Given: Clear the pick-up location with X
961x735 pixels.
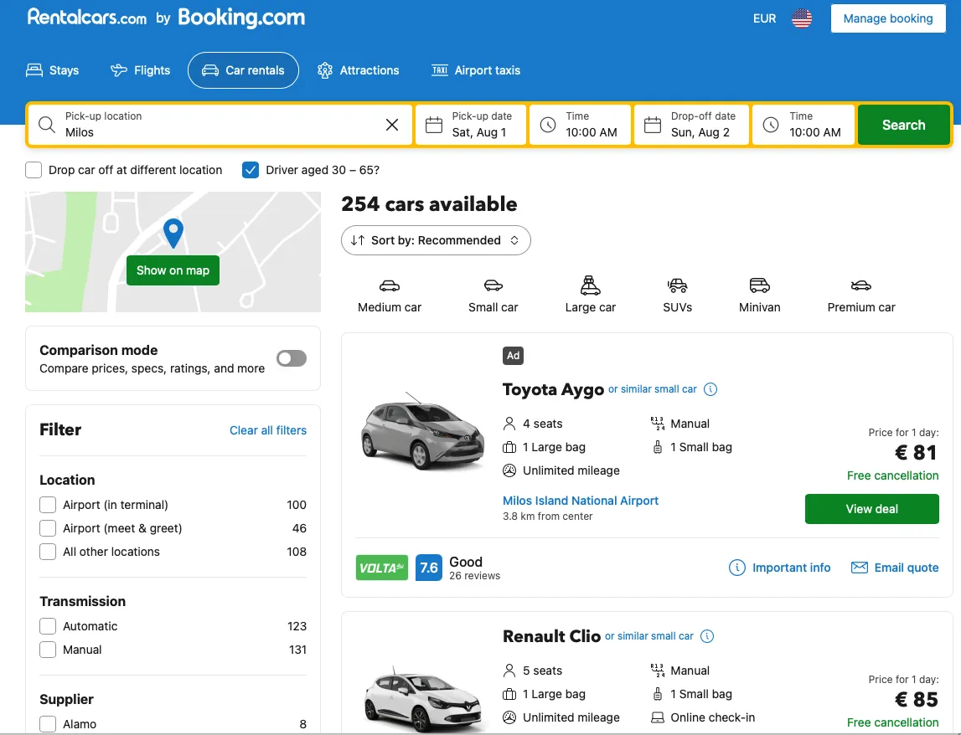Looking at the screenshot, I should pyautogui.click(x=392, y=125).
